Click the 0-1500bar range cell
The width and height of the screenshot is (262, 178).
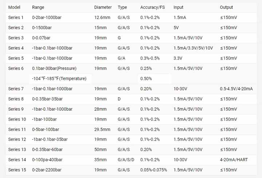pos(42,28)
